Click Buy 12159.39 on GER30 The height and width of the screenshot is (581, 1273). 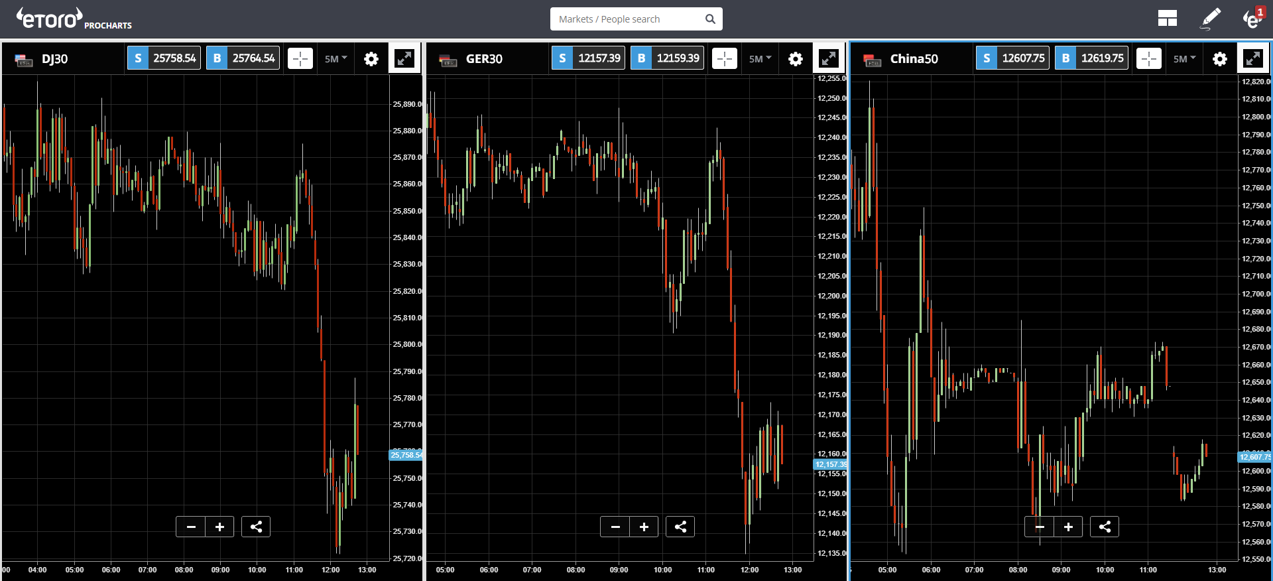(667, 58)
